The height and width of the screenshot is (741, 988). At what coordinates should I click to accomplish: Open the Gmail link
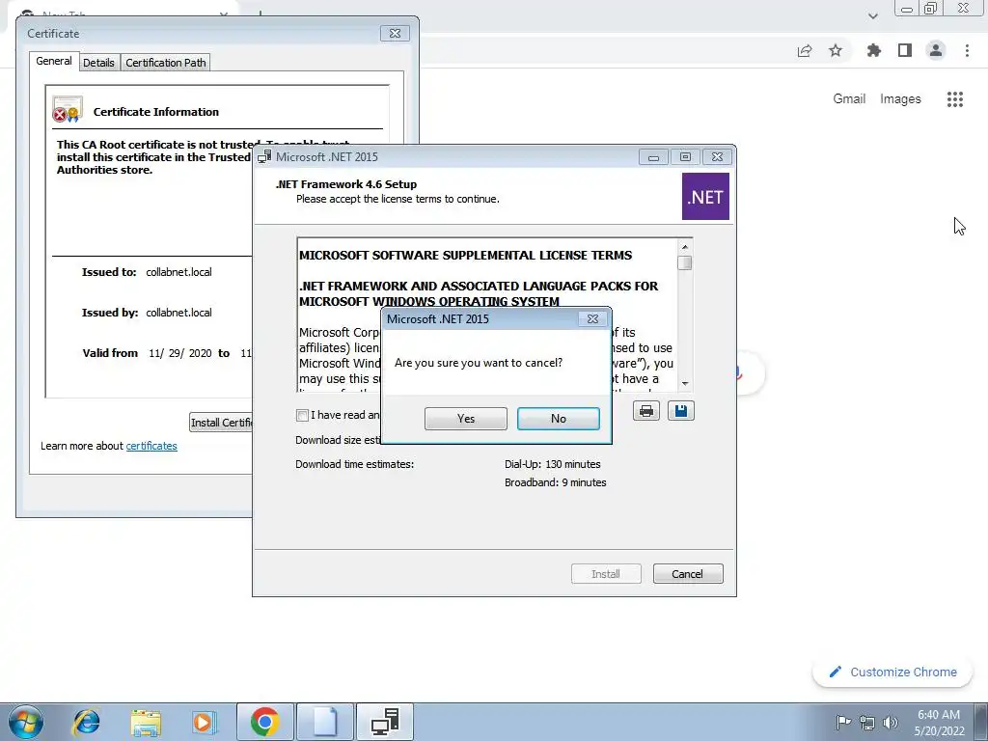pos(849,99)
